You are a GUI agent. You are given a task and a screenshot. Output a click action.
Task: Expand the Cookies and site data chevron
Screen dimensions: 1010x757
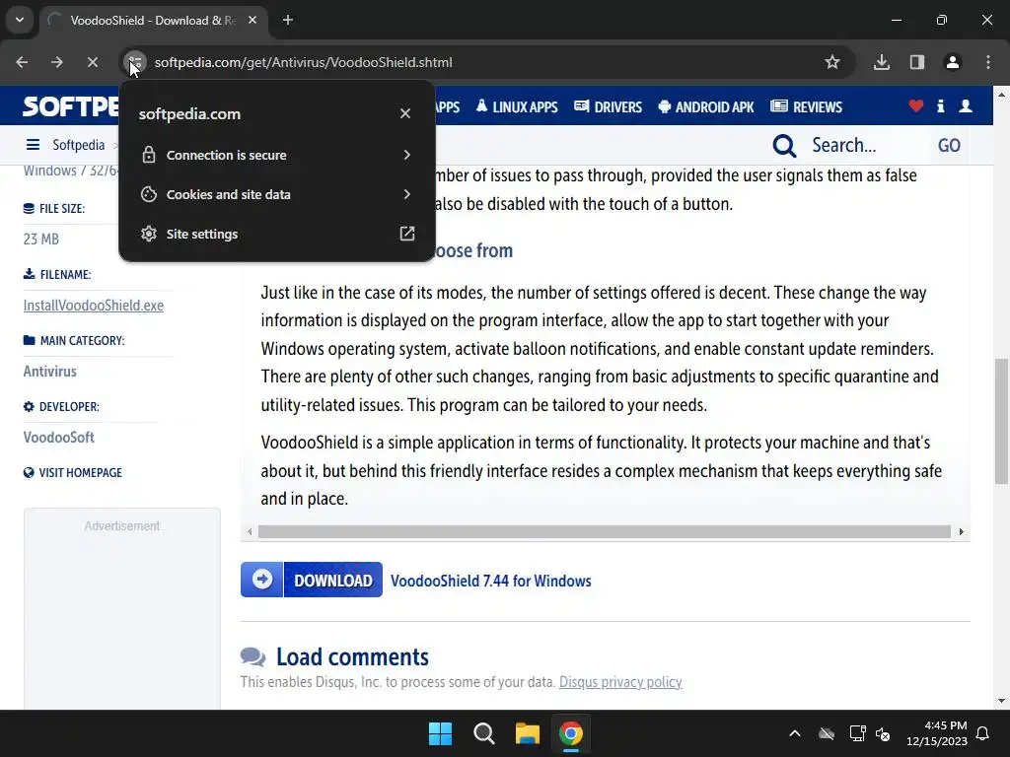click(406, 194)
